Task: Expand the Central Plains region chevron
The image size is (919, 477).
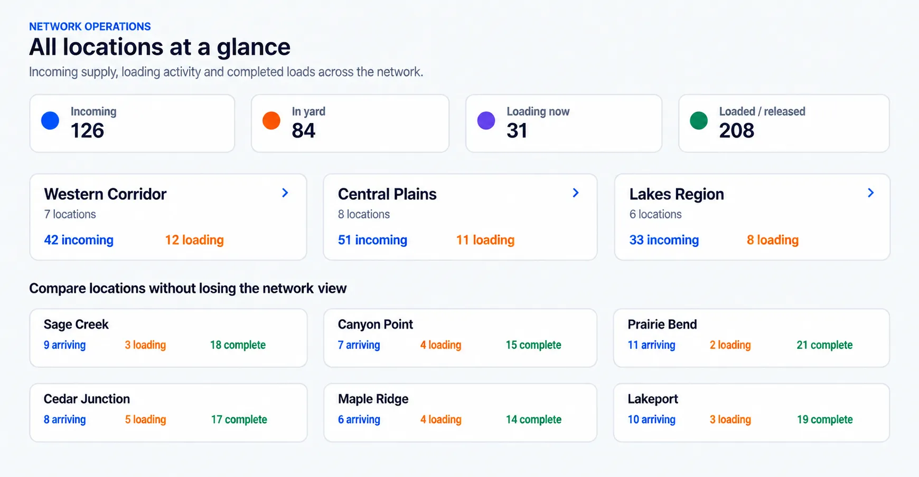Action: coord(576,193)
